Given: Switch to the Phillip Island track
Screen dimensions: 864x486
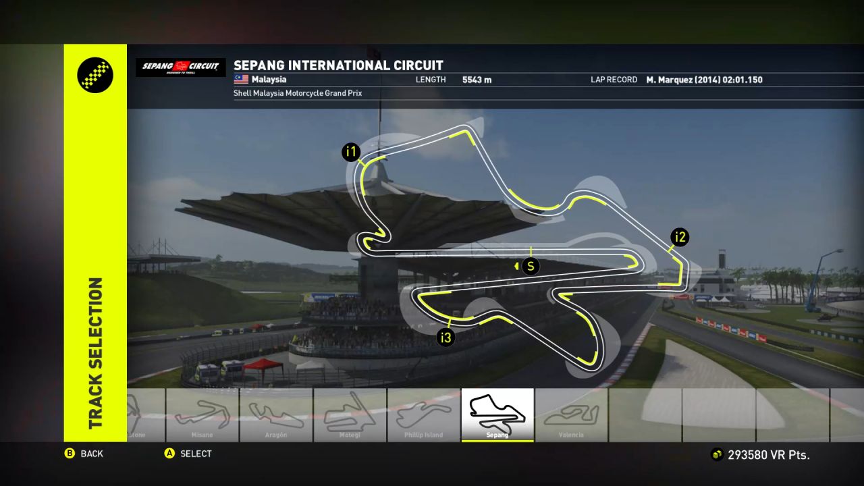Looking at the screenshot, I should pos(423,414).
